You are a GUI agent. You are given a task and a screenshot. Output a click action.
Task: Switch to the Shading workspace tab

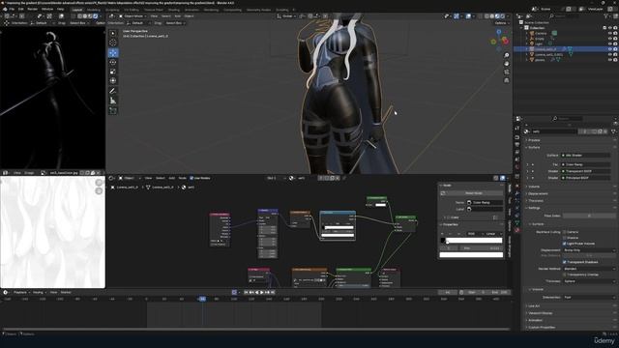pyautogui.click(x=173, y=10)
